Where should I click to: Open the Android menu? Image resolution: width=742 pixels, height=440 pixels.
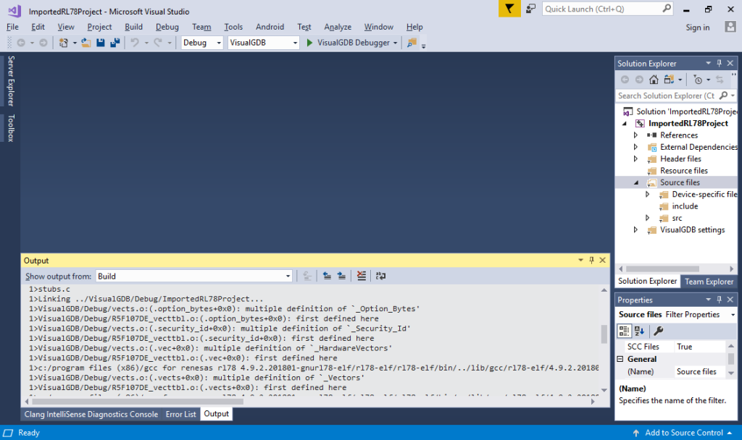(x=270, y=27)
